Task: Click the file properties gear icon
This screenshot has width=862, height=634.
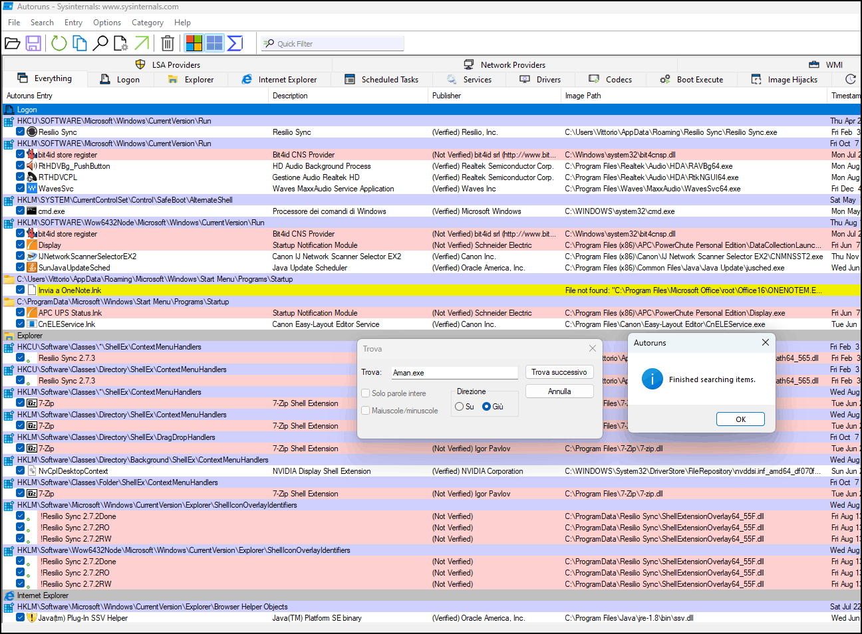Action: 121,44
